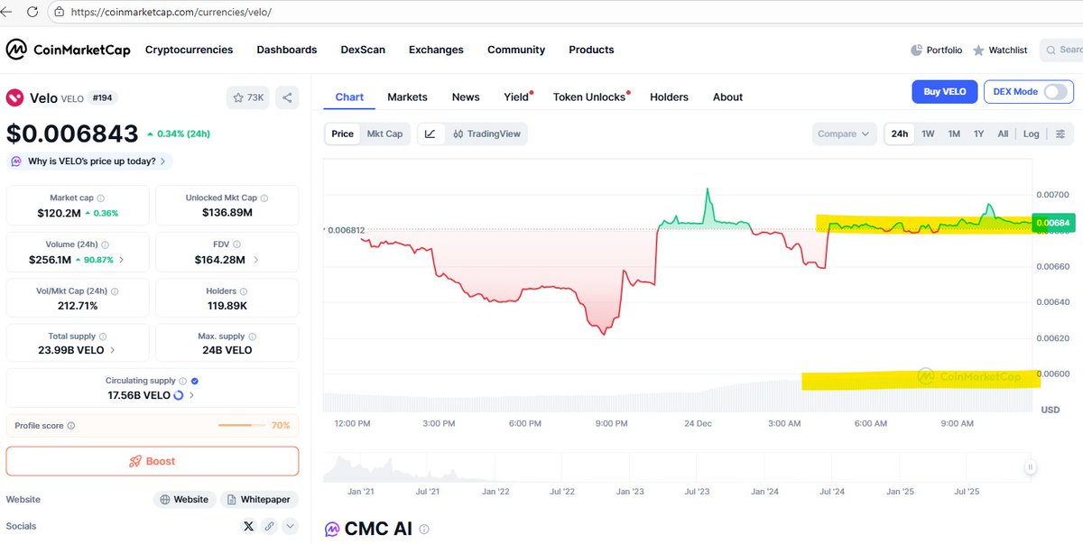Expand Volume (24h) details arrow

pos(123,260)
